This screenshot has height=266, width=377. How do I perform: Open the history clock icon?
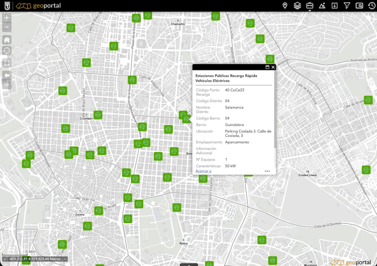pyautogui.click(x=371, y=6)
